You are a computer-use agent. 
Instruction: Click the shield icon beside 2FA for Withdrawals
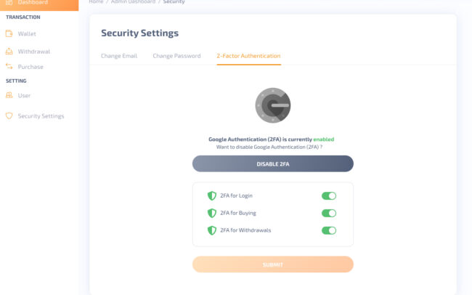(x=212, y=230)
